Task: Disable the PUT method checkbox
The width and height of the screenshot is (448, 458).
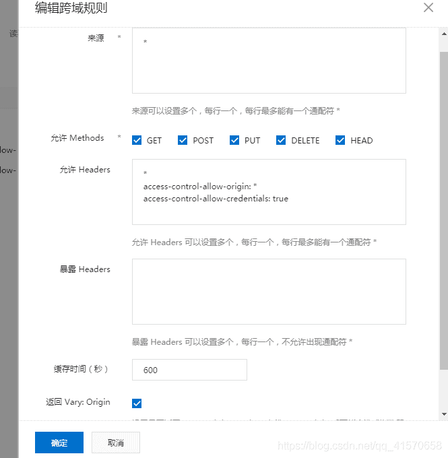Action: (x=234, y=140)
